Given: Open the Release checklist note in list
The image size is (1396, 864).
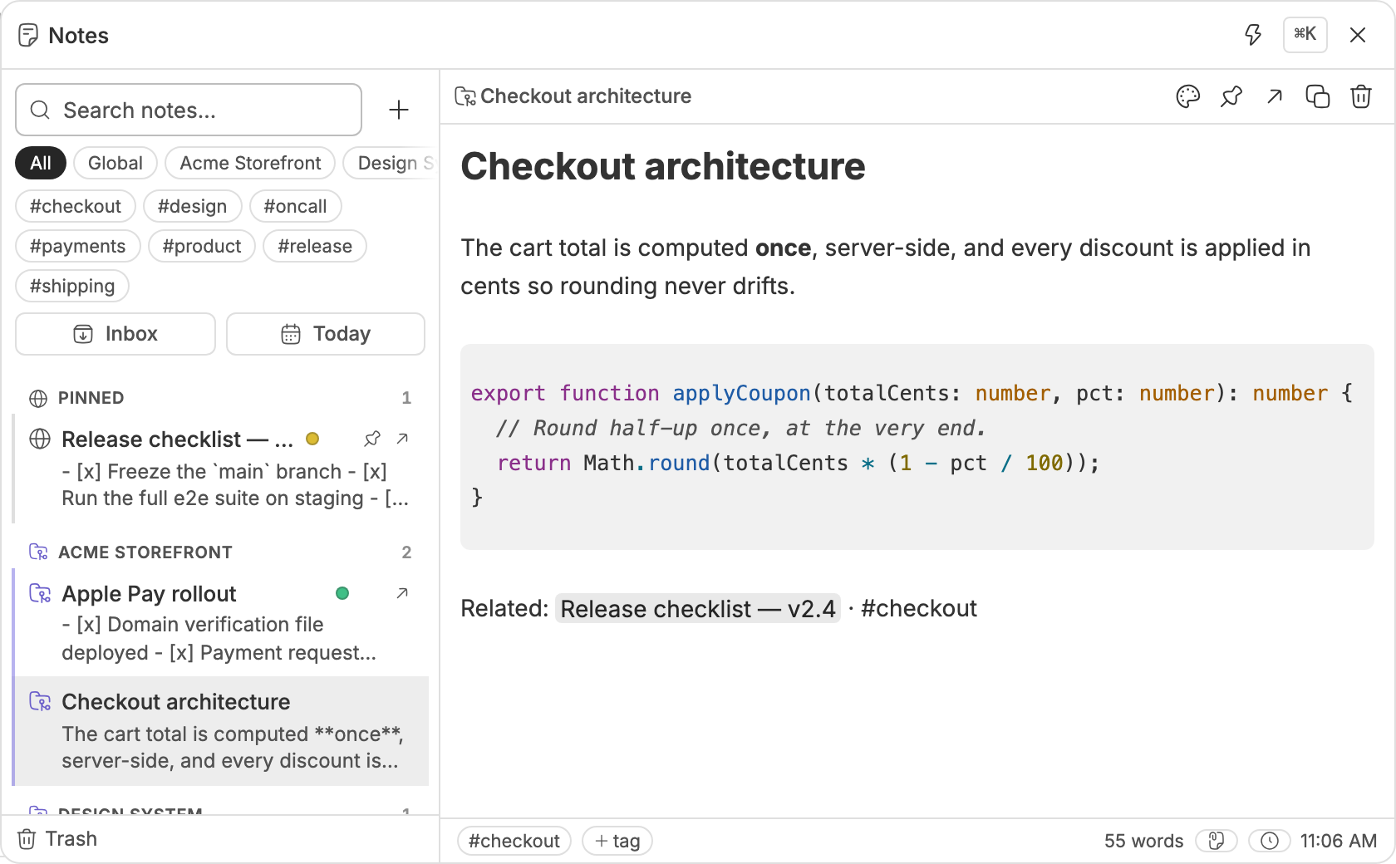Looking at the screenshot, I should click(222, 469).
